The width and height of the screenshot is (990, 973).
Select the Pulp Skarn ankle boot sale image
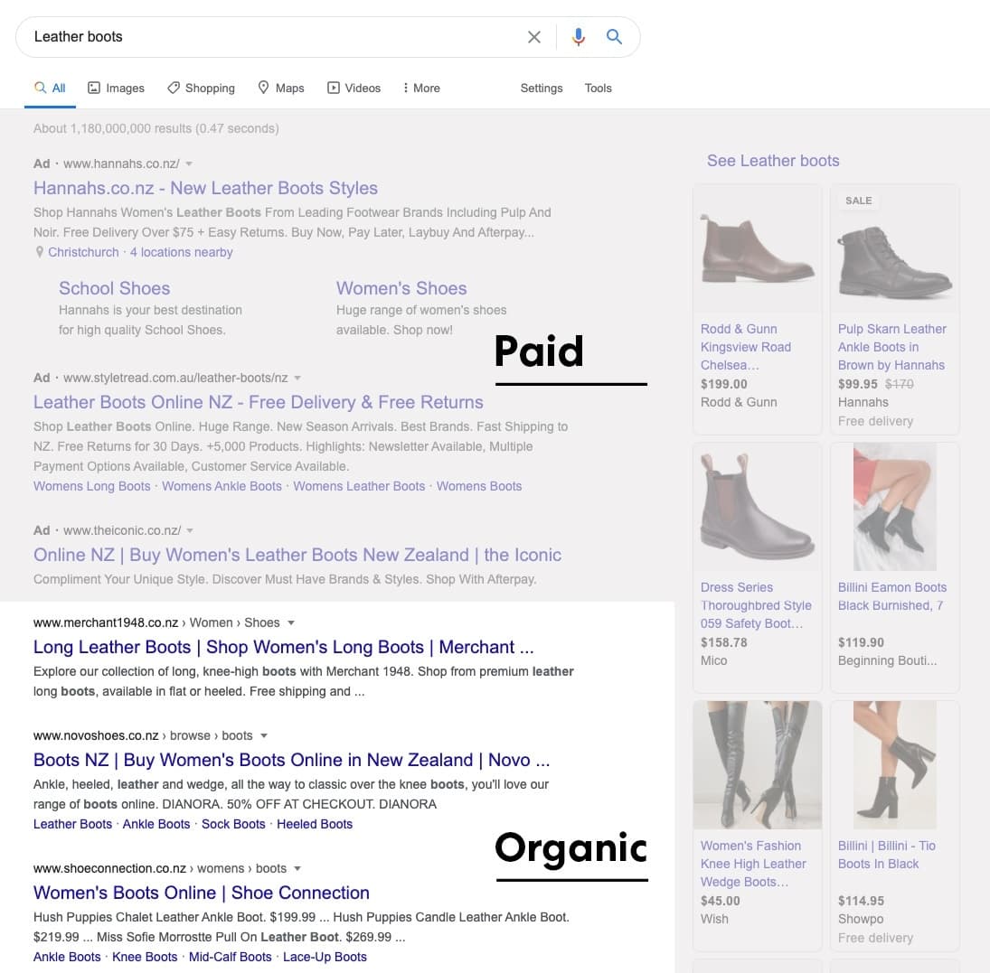point(894,248)
